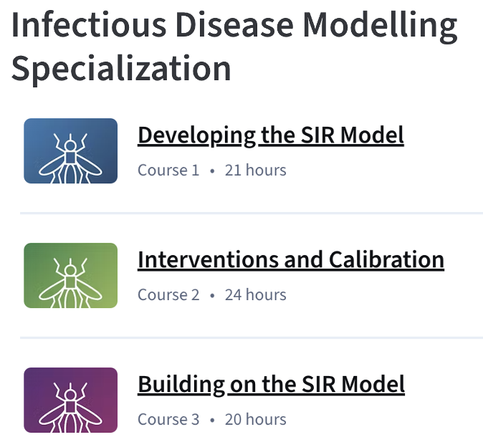Click the divider line below Course 2
The image size is (483, 447).
coord(251,337)
